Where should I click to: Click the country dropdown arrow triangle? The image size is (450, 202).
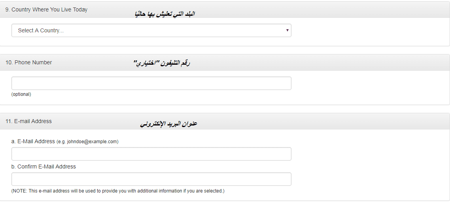coord(287,30)
